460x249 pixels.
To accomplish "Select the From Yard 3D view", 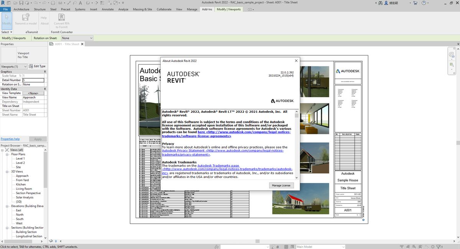I will pos(22,180).
